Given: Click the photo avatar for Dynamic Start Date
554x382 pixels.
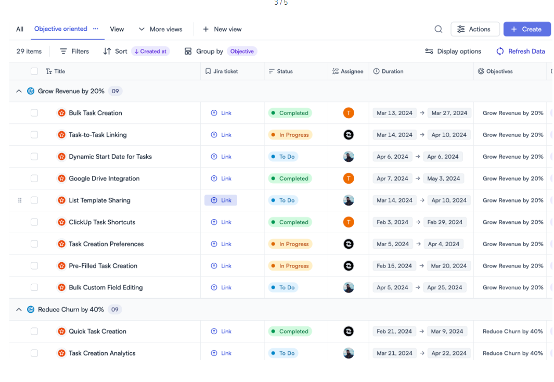Looking at the screenshot, I should click(x=349, y=157).
